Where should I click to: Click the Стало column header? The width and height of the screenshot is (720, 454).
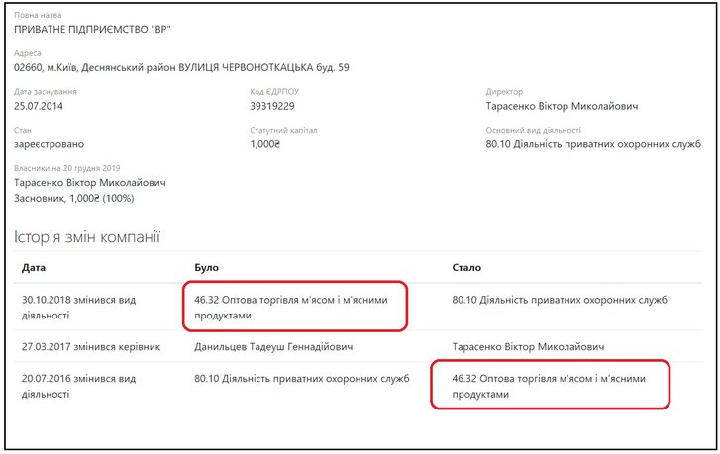466,268
